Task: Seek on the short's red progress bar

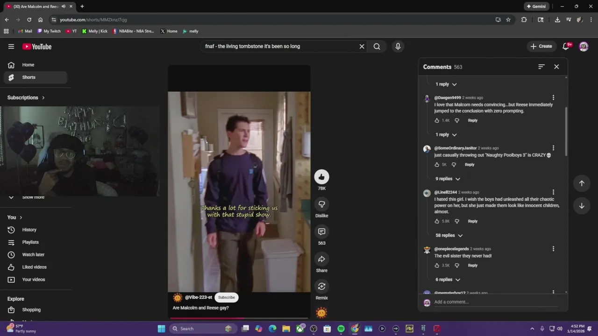Action: click(x=239, y=318)
